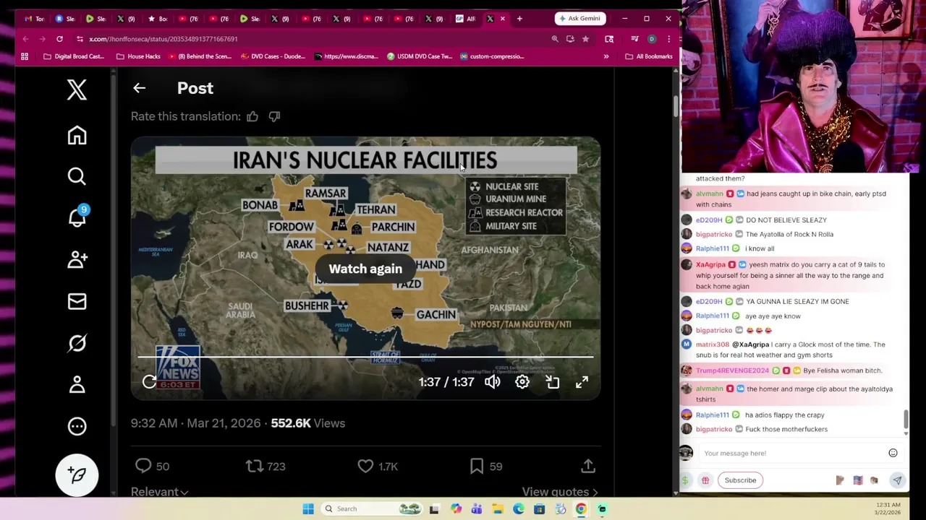This screenshot has height=520, width=926.
Task: Like the post showing 1.7K
Action: (x=365, y=467)
